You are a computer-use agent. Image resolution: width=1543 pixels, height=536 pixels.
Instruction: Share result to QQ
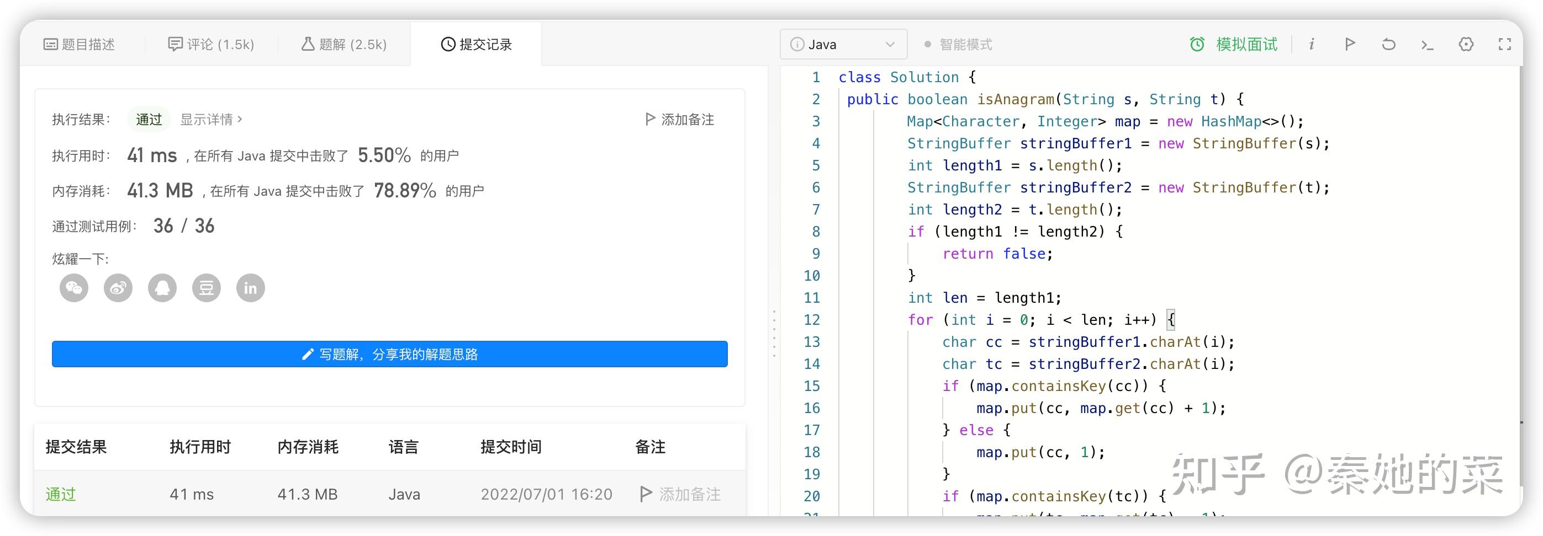[x=162, y=288]
